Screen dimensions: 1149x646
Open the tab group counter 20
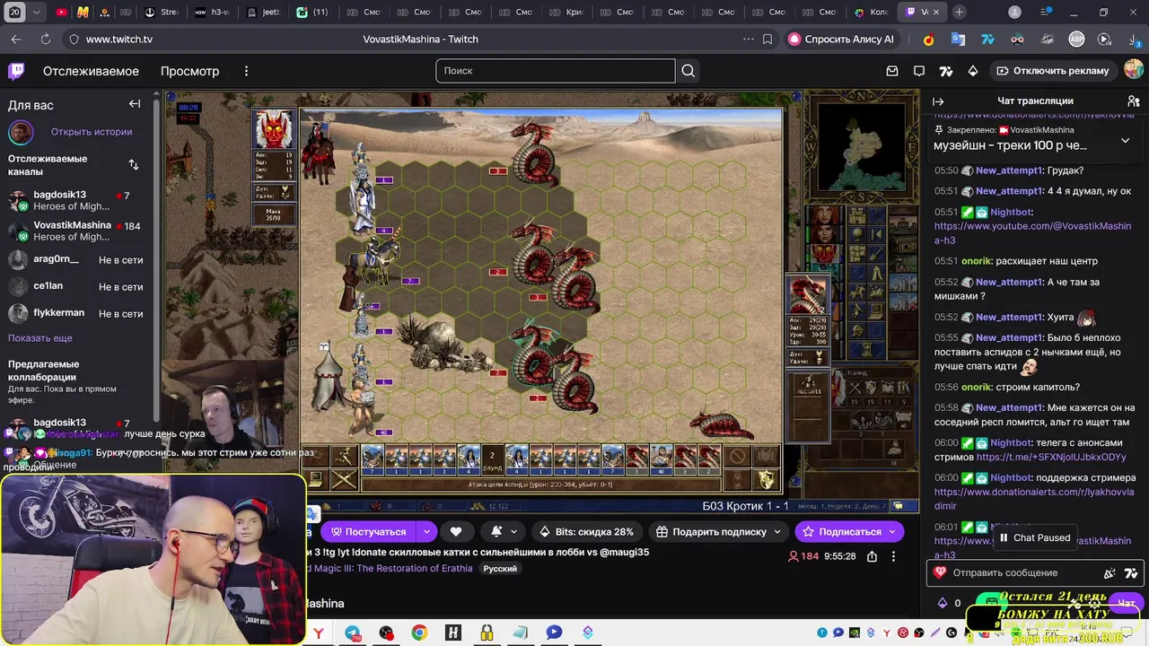click(x=15, y=13)
